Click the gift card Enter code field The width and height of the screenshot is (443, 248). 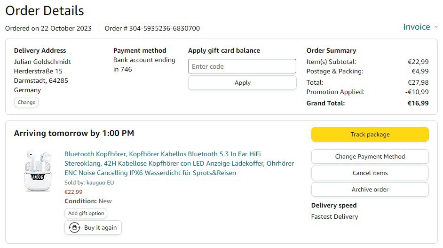242,66
